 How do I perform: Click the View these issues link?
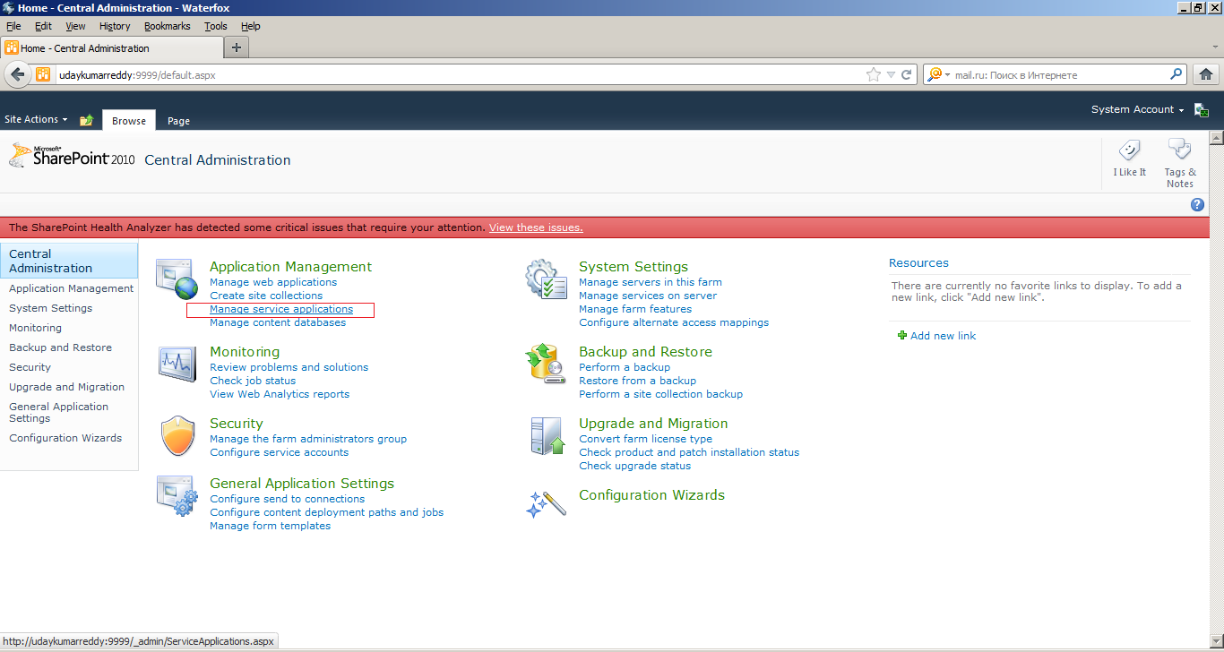(536, 227)
